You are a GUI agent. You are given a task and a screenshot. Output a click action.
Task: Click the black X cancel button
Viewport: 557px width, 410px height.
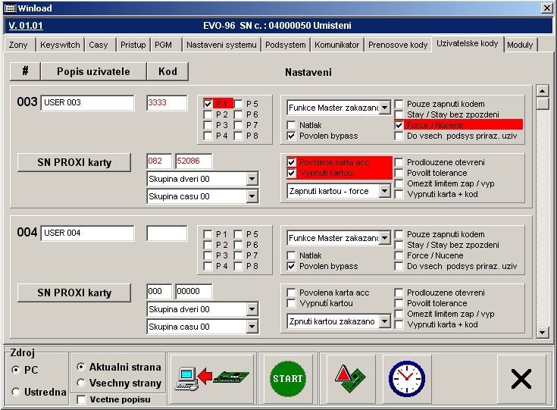[521, 378]
